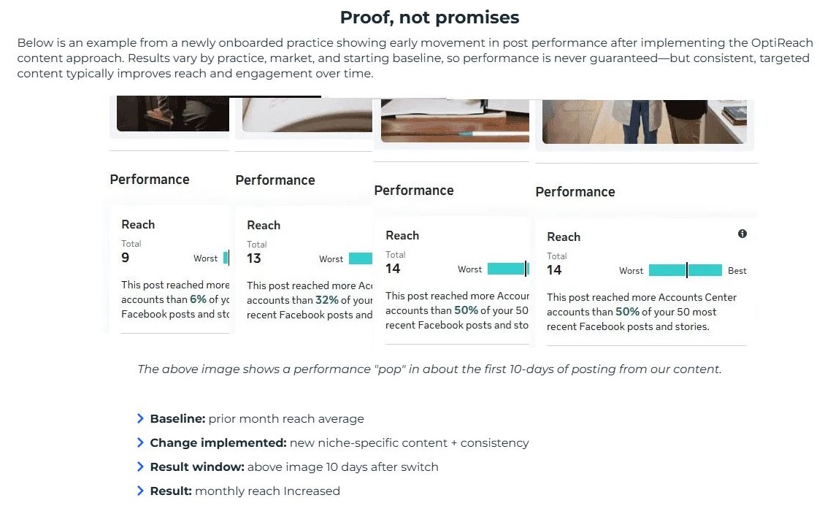Click the chevron beside Baseline
Screen dimensions: 833x514
point(140,418)
